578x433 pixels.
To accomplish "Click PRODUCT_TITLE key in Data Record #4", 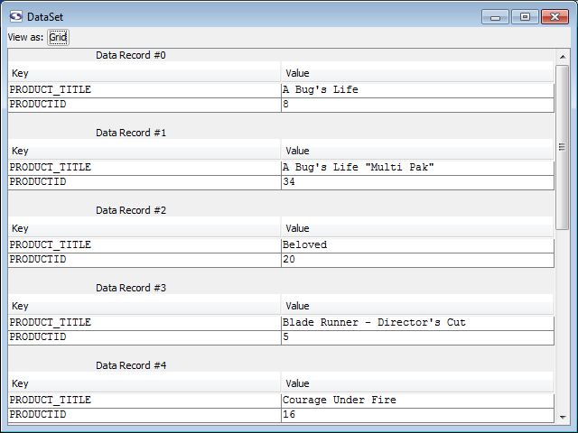I will pos(144,401).
